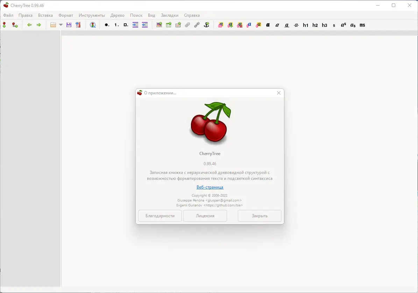Toggle subscript formatting

click(353, 25)
